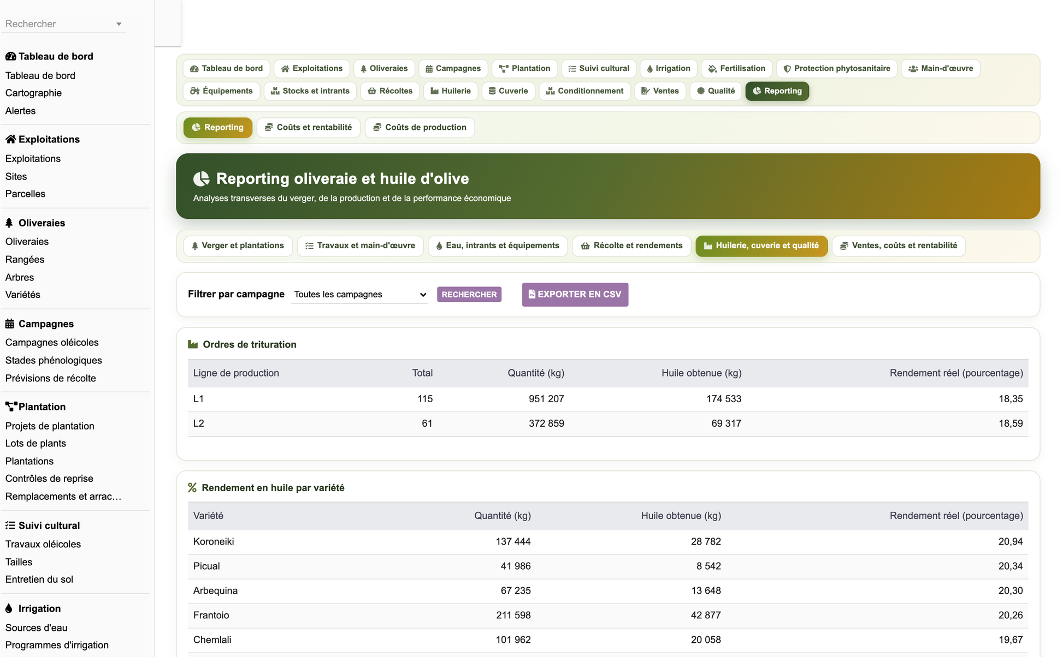Click the pallet icon in Conditionnement tab
Image resolution: width=1063 pixels, height=657 pixels.
click(x=551, y=91)
